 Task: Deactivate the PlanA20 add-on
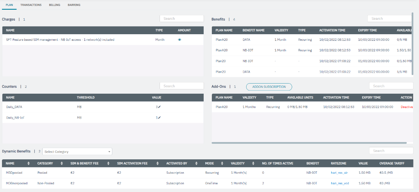(x=406, y=107)
